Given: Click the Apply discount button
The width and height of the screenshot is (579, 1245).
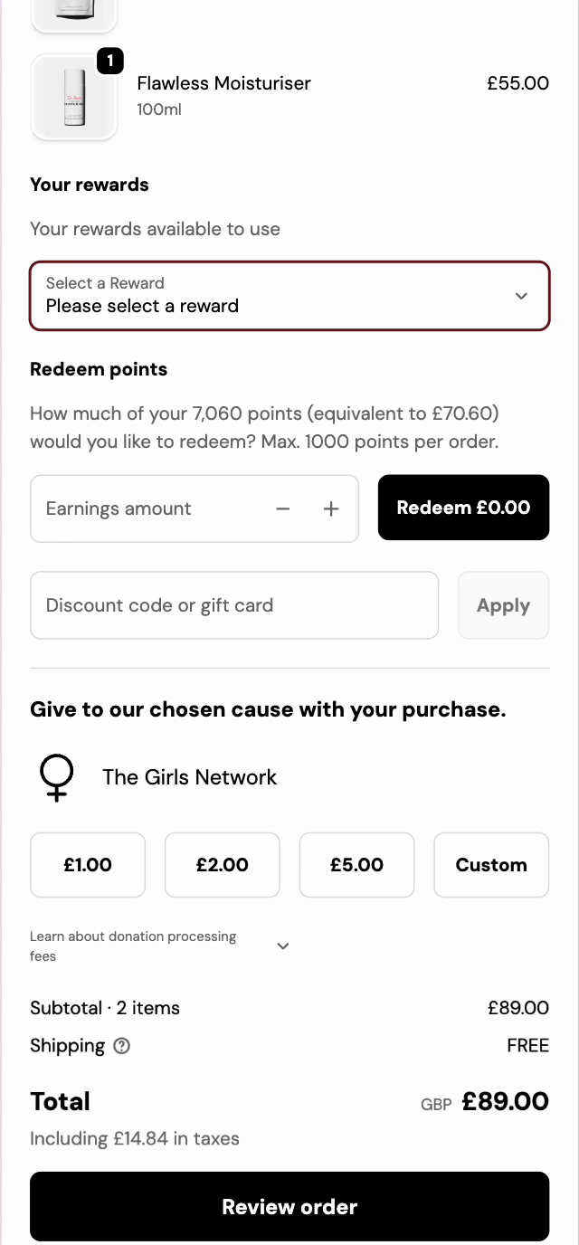Looking at the screenshot, I should point(503,605).
